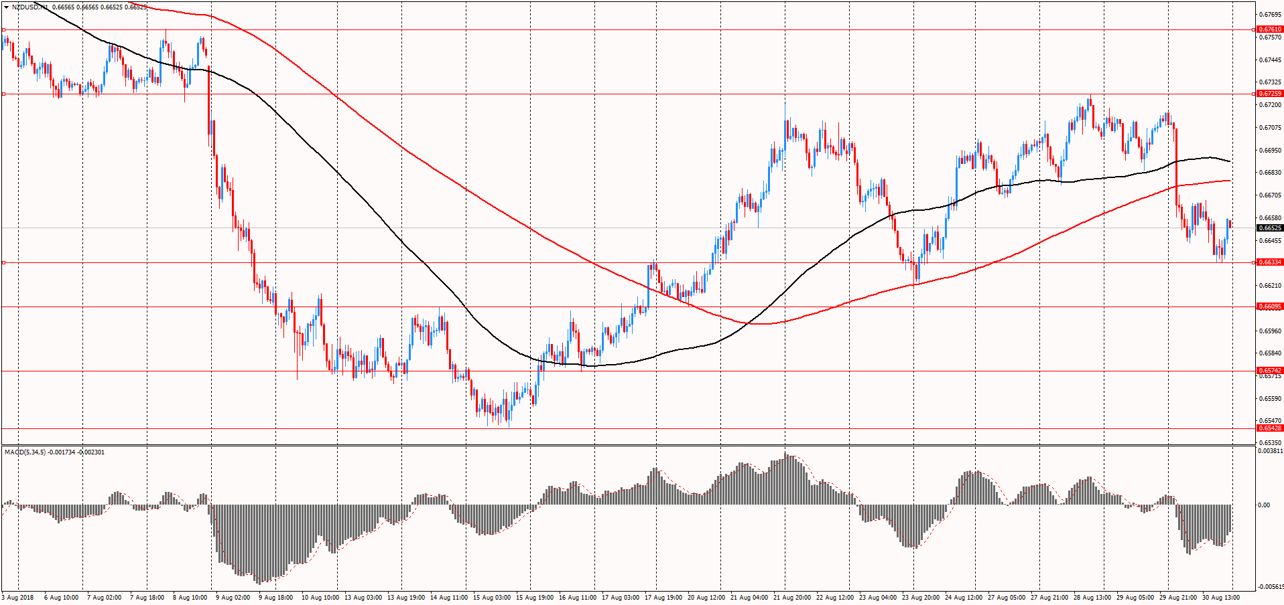Click the -0.005619 MACD scale value
Viewport: 1284px width, 605px height.
1270,587
